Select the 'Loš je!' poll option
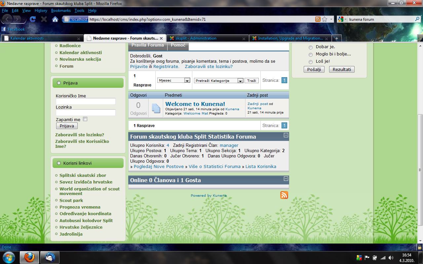Screen dimensions: 423x264 pos(310,62)
